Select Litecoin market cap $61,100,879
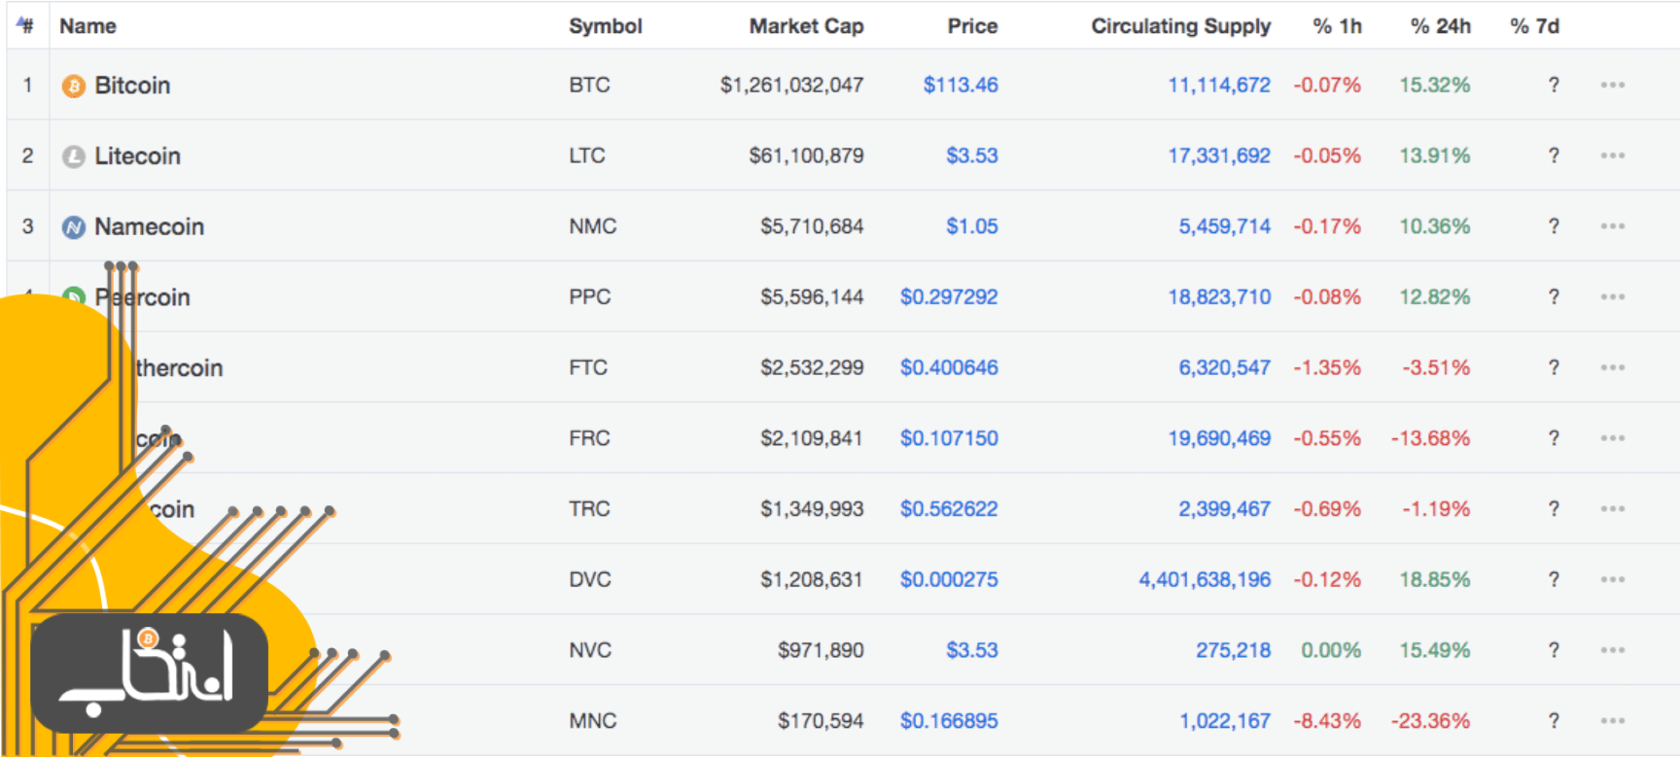Viewport: 1680px width, 758px height. 806,155
